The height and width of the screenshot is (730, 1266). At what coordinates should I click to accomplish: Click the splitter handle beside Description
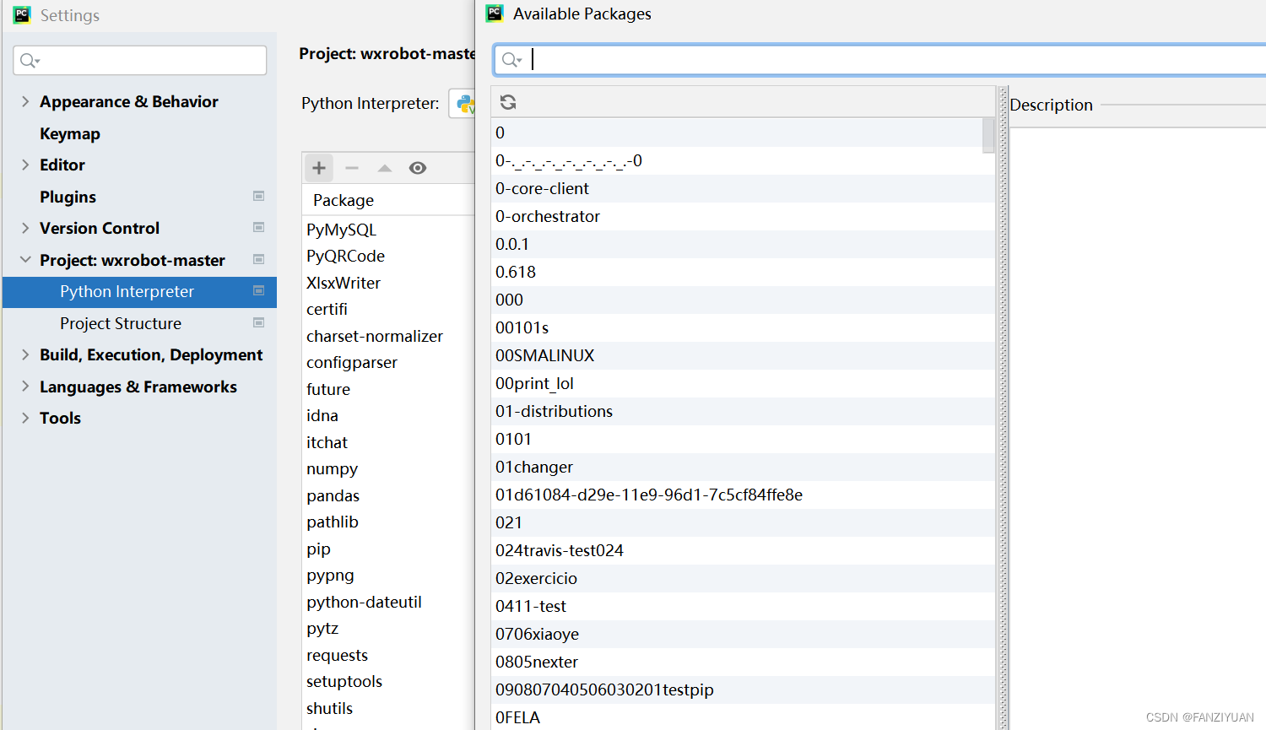click(x=1003, y=408)
